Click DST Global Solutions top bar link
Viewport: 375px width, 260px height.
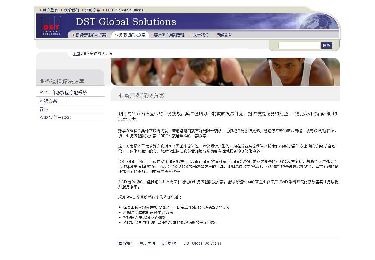click(x=124, y=10)
